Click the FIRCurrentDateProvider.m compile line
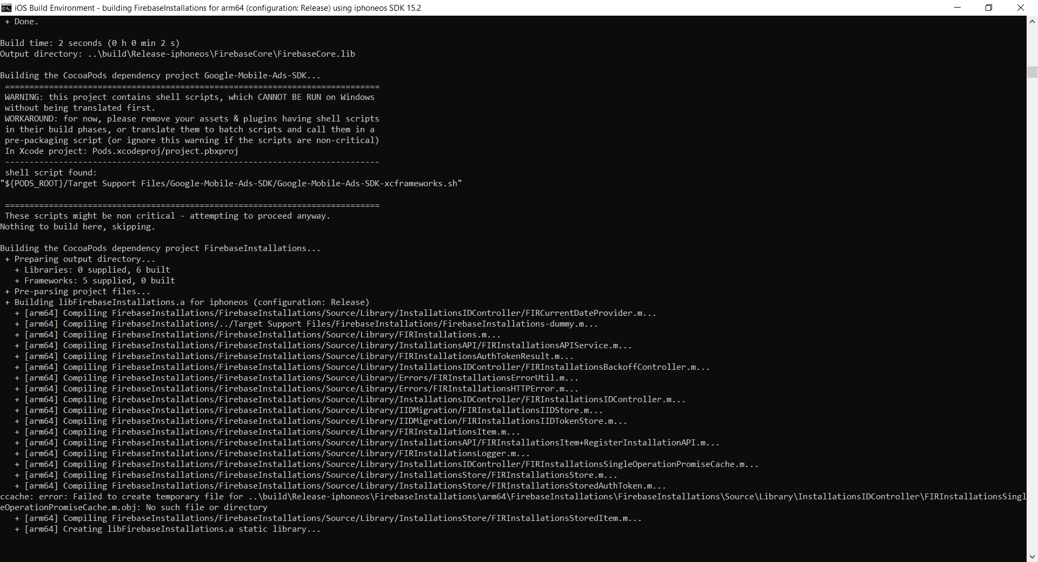The width and height of the screenshot is (1038, 562). click(x=335, y=313)
